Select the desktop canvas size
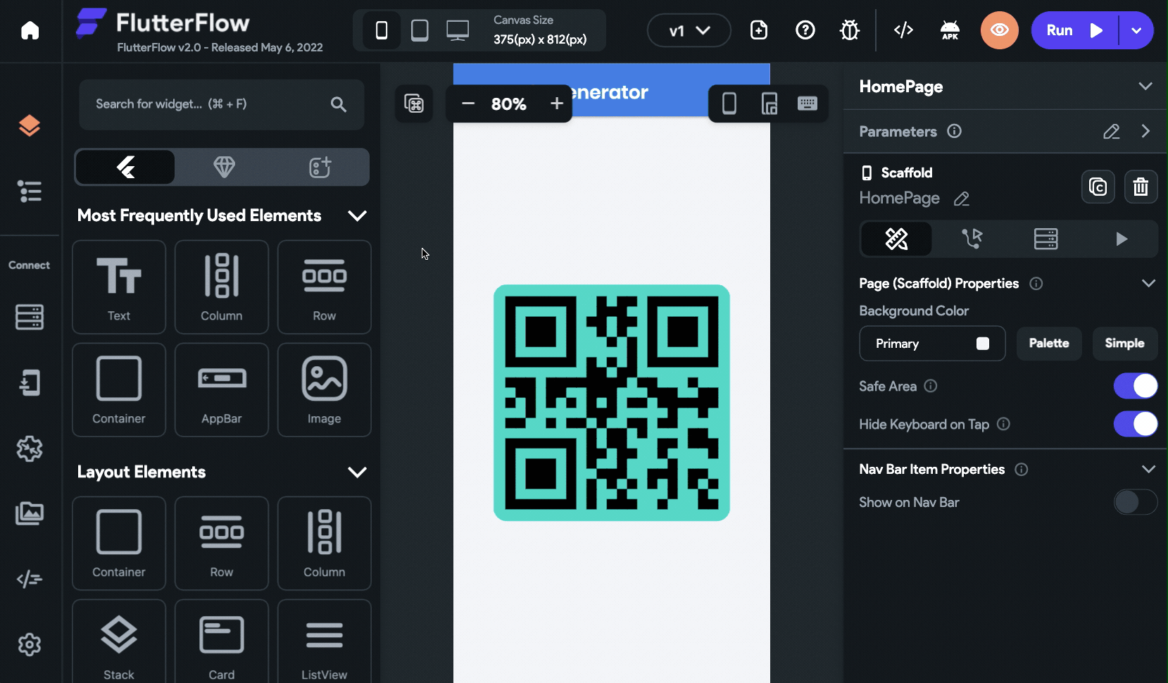Image resolution: width=1168 pixels, height=683 pixels. [458, 30]
